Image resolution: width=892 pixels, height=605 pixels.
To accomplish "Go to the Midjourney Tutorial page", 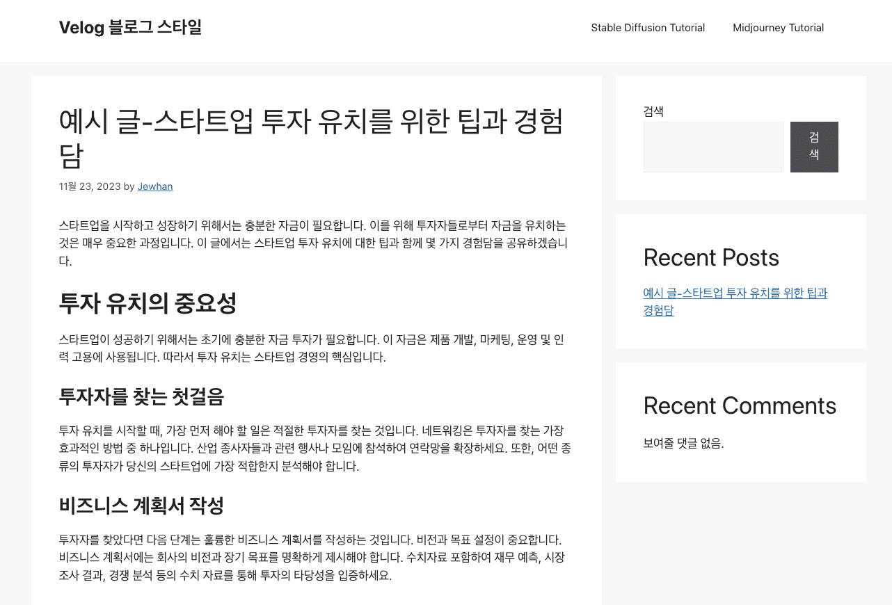I will (778, 28).
